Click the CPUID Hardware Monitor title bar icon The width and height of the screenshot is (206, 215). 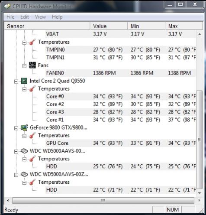[7, 6]
